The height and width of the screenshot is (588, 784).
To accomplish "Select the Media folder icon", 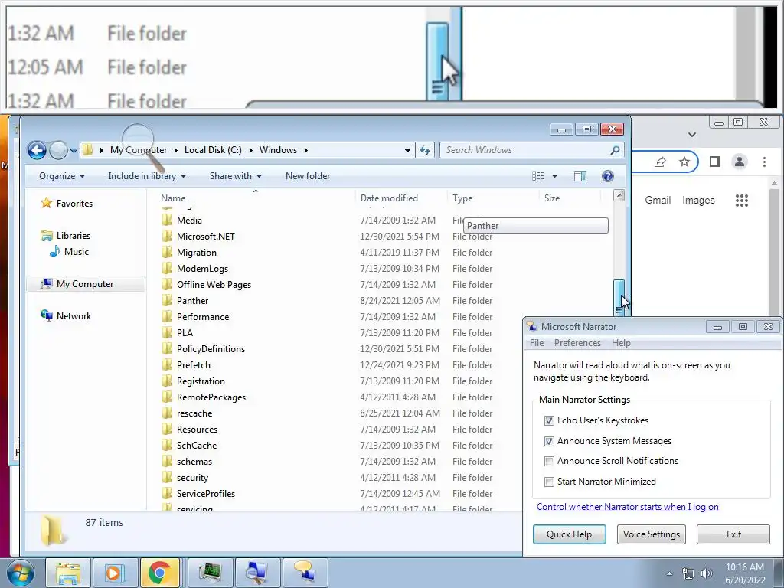I will click(168, 220).
